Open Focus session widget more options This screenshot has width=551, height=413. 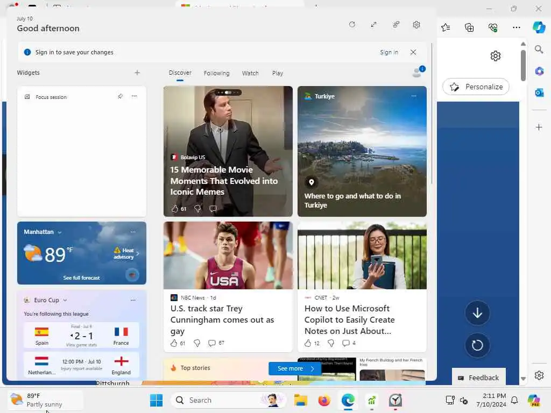tap(134, 96)
